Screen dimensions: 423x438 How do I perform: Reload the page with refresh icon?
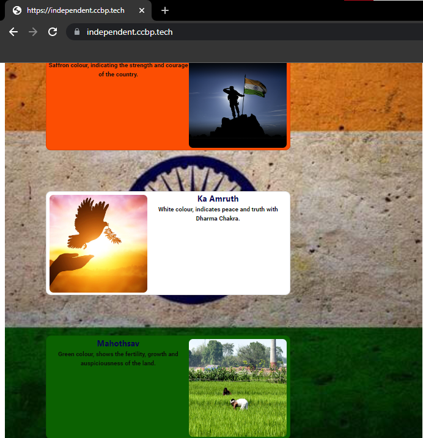point(53,32)
